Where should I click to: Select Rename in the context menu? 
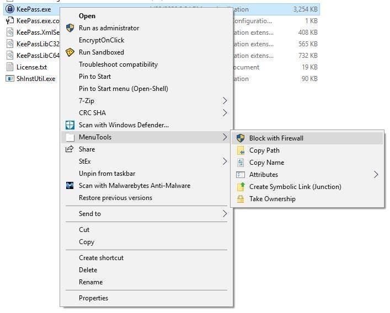click(x=147, y=282)
